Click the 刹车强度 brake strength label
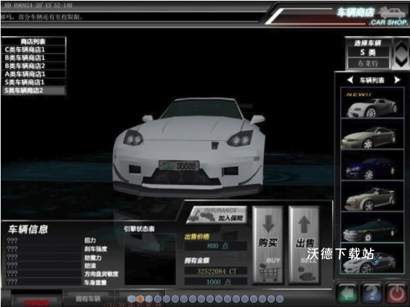 tap(96, 249)
